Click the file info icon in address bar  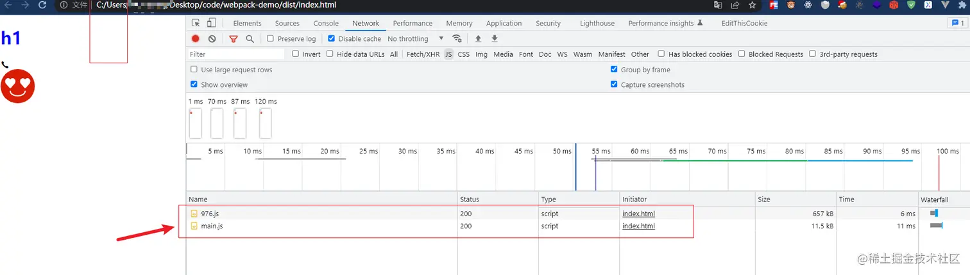point(64,5)
